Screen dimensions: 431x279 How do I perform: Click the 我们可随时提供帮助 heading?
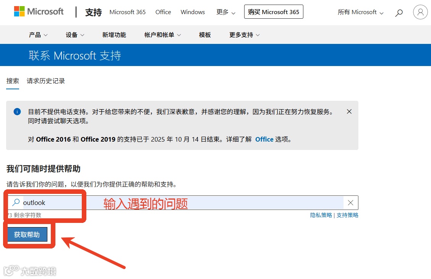[x=44, y=169]
